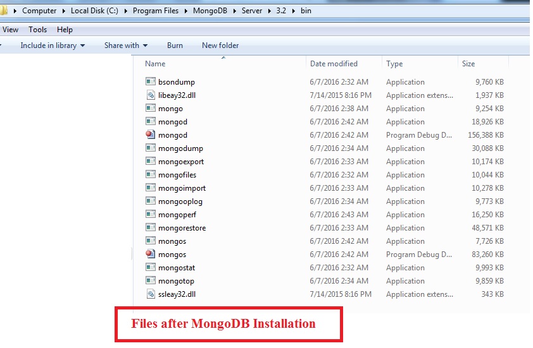
Task: Open the View menu
Action: (x=10, y=30)
